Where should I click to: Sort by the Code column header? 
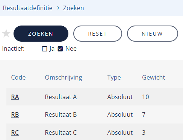coord(18,77)
